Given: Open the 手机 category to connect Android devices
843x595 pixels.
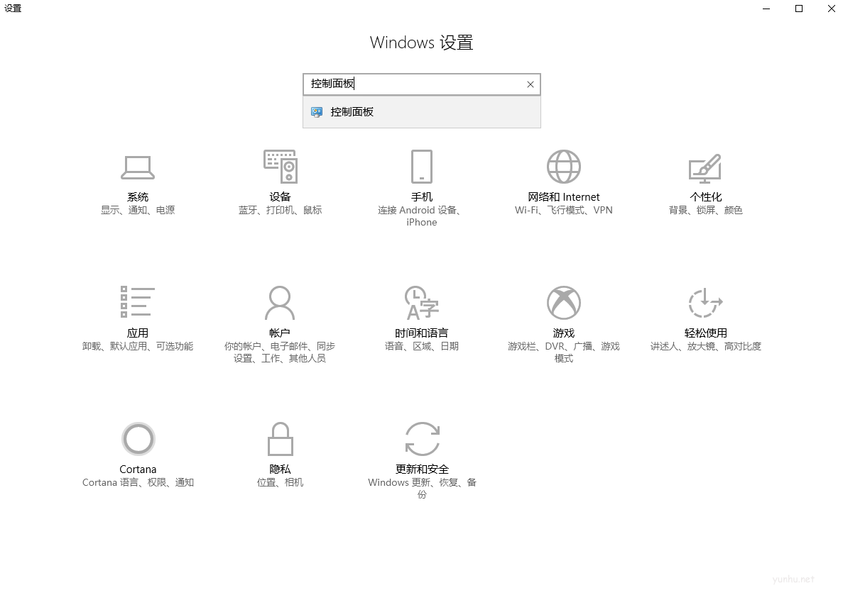Looking at the screenshot, I should [x=421, y=184].
